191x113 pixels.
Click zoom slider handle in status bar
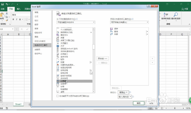point(175,108)
